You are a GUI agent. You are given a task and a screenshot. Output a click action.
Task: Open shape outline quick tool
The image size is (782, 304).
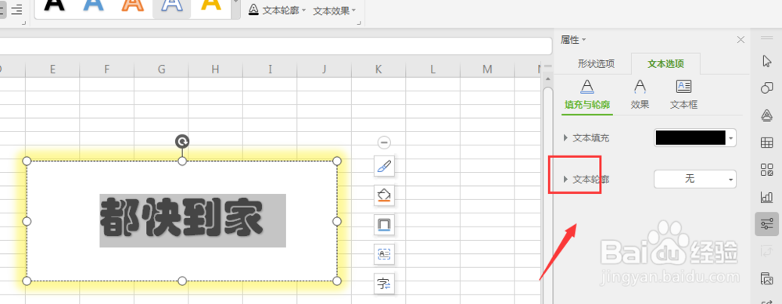pos(384,225)
